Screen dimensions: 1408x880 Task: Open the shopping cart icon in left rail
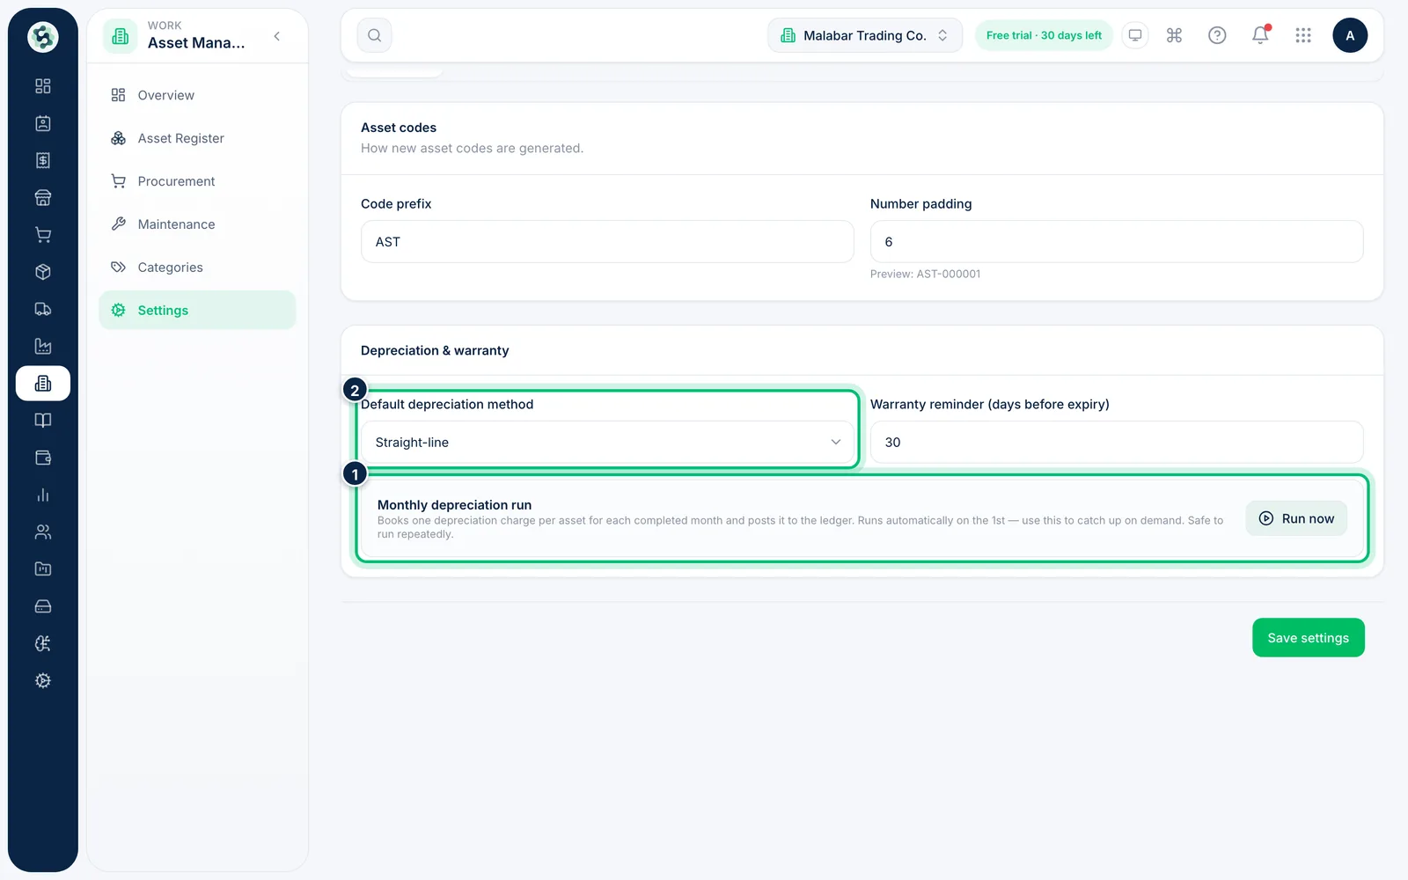click(43, 235)
